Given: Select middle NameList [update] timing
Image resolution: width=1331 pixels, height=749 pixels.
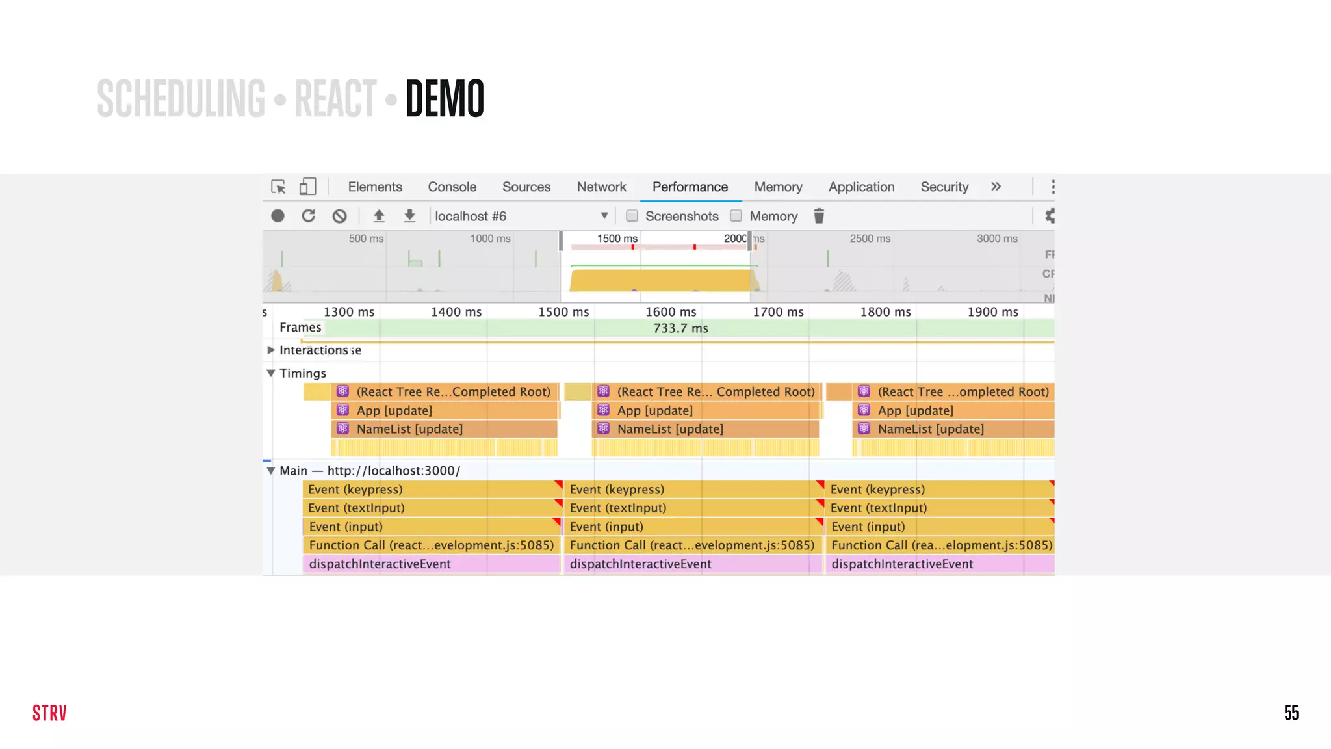Looking at the screenshot, I should 706,429.
